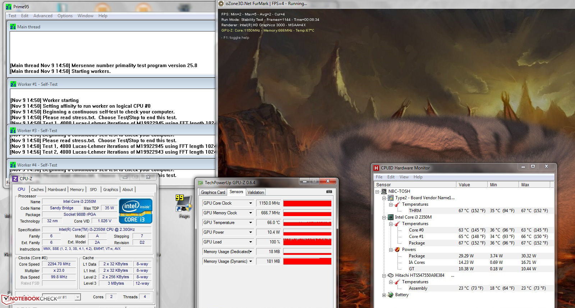Viewport: 575px width, 308px height.
Task: Click the Worker #1 Self-Test window icon
Action: [x=13, y=84]
